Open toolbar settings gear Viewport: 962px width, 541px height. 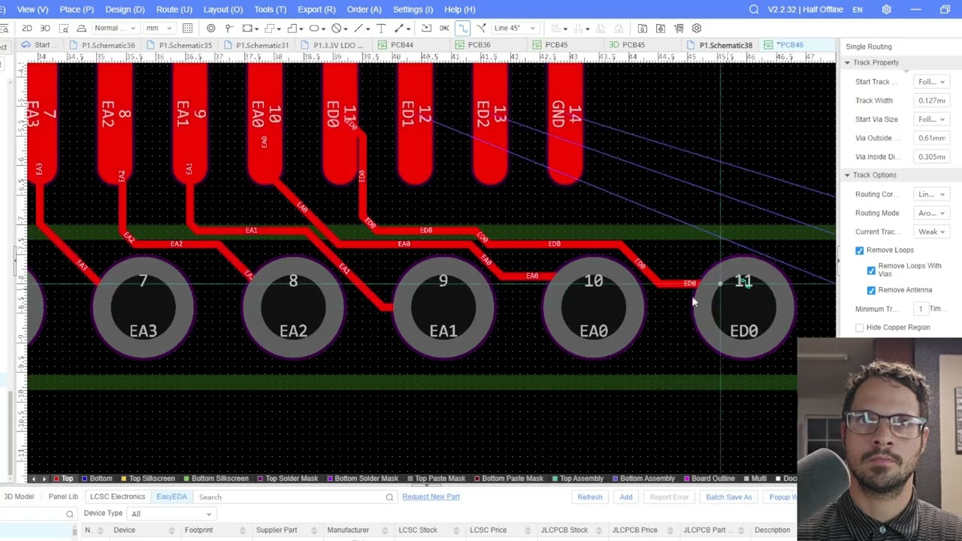pos(697,29)
